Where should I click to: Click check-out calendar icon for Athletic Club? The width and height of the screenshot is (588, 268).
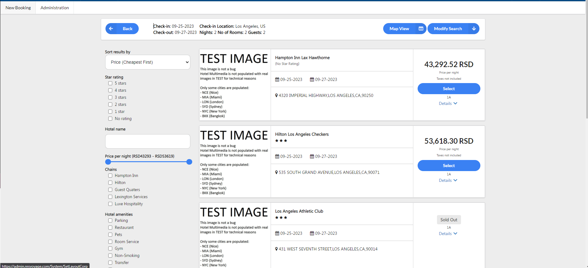tap(312, 233)
